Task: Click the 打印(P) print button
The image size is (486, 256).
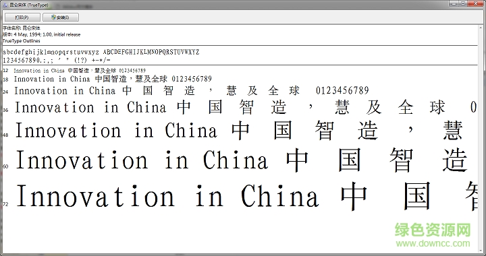Action: pyautogui.click(x=22, y=18)
